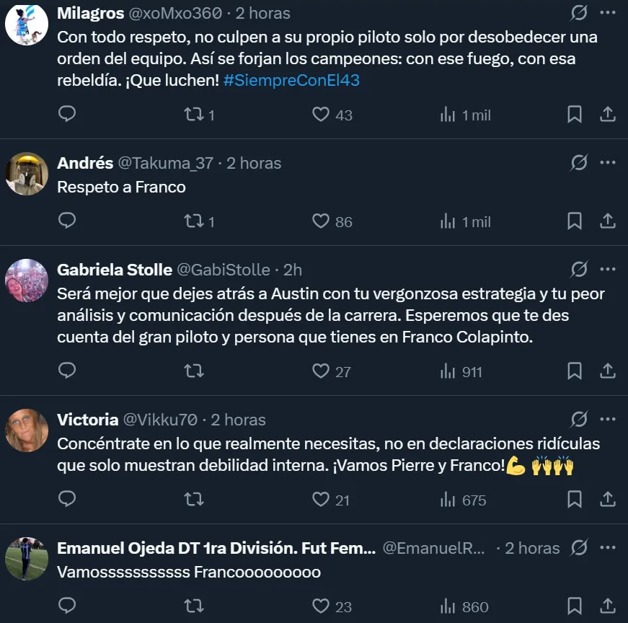
Task: Open more options on Milagros's tweet
Action: (x=607, y=13)
